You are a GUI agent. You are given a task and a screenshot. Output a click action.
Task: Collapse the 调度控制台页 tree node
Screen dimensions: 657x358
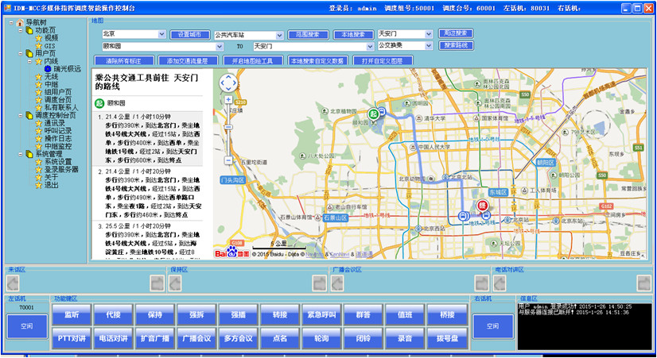coord(19,115)
